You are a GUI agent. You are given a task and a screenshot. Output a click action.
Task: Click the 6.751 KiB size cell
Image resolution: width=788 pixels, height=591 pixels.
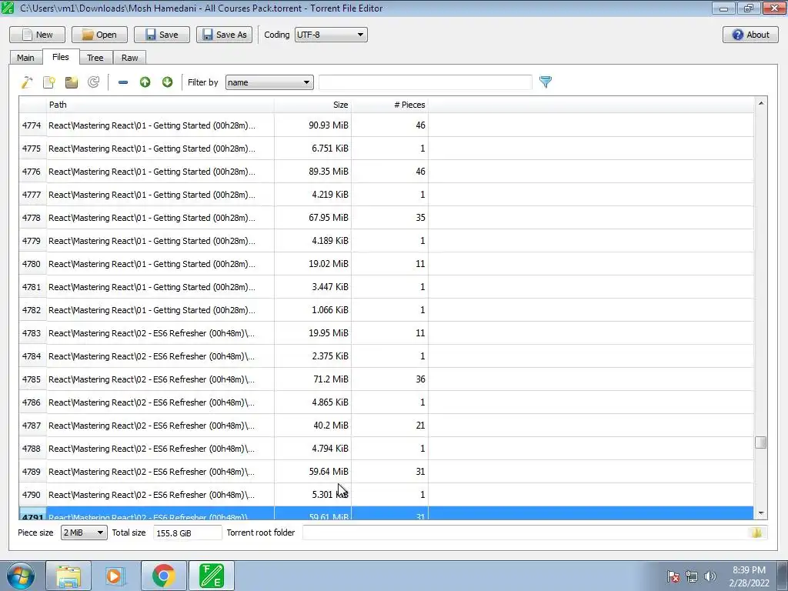[312, 149]
